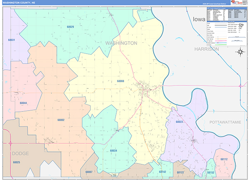Click the DODGE county label
The height and width of the screenshot is (180, 249).
click(x=20, y=154)
